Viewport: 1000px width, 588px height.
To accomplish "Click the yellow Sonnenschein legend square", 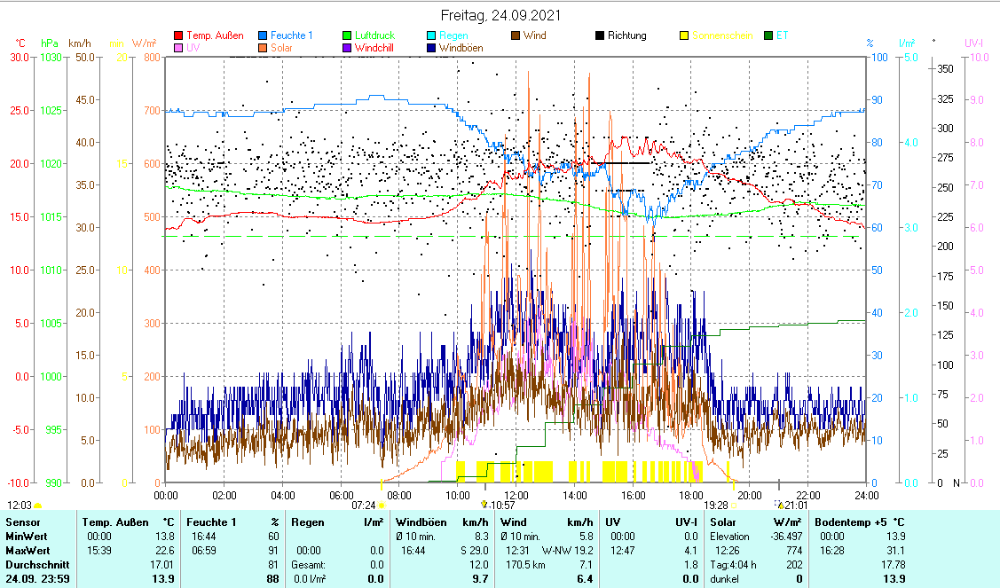I will [684, 35].
